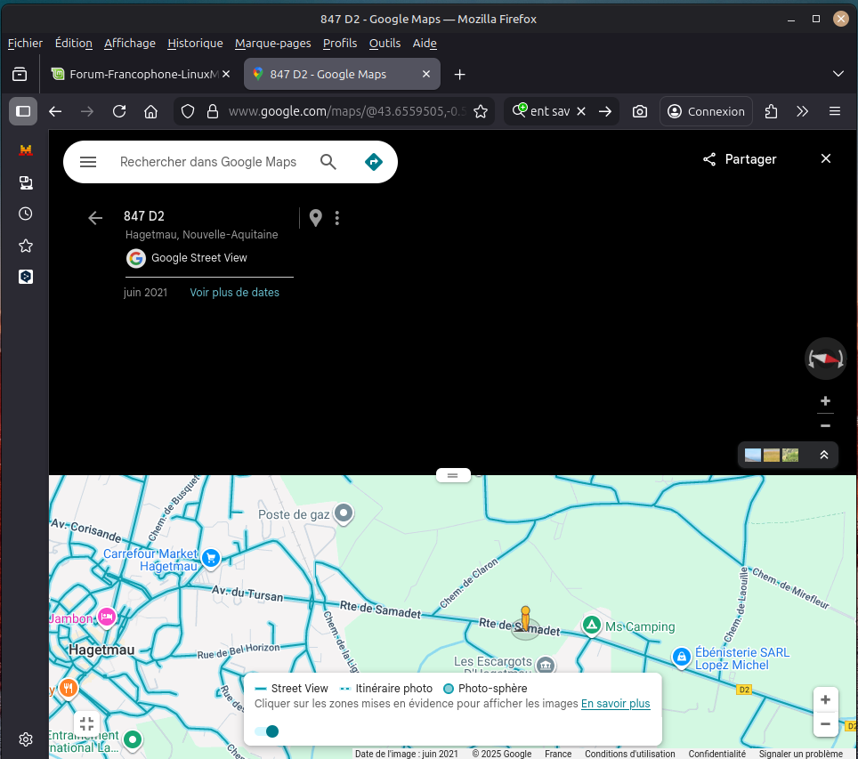Expand the imagery thumbnails chevron
This screenshot has height=759, width=858.
click(x=823, y=455)
